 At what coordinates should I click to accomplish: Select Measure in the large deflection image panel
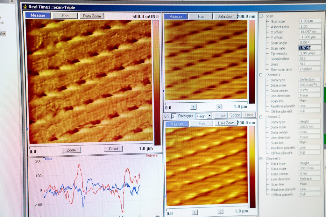(38, 15)
